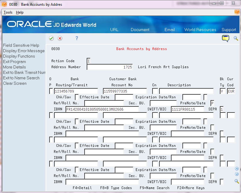Click Cur Cod field containing EUR
The image size is (241, 193).
231,91
